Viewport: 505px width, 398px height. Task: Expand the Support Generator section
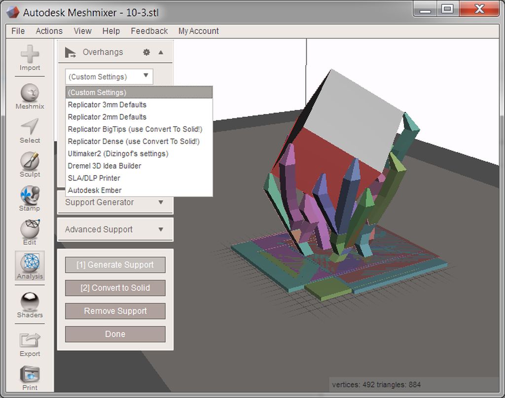pyautogui.click(x=161, y=202)
